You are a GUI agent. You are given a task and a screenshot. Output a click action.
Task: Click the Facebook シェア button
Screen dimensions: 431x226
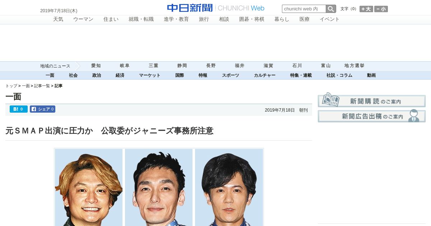click(42, 109)
